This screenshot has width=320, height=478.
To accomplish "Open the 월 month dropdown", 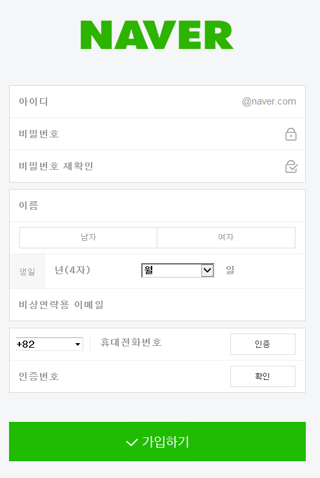I will (x=177, y=270).
